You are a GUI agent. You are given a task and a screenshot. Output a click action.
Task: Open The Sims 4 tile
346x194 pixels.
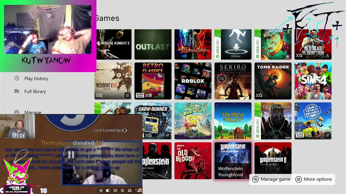pyautogui.click(x=313, y=81)
